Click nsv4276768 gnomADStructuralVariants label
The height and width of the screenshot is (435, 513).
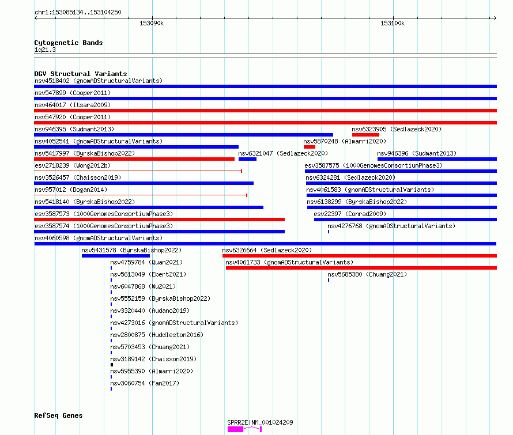pos(391,226)
